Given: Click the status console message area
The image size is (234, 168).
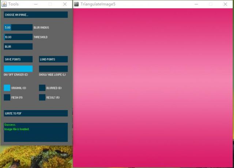Looking at the screenshot, I should (35, 132).
